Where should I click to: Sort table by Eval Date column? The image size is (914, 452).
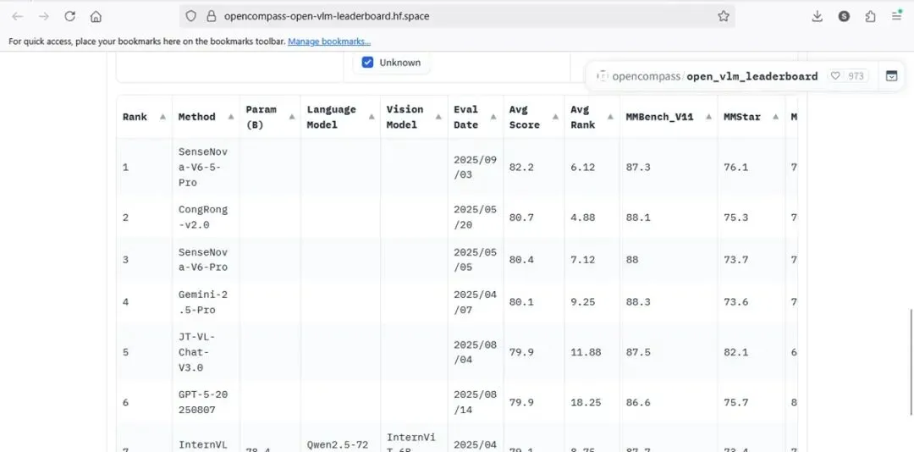click(x=495, y=117)
